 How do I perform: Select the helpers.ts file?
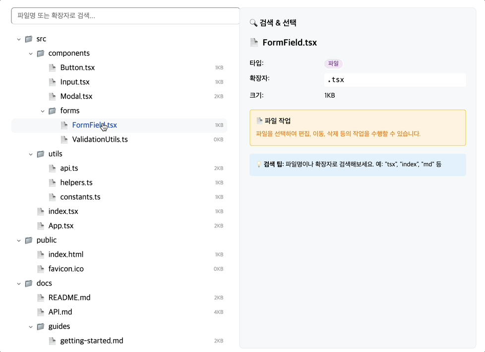76,182
